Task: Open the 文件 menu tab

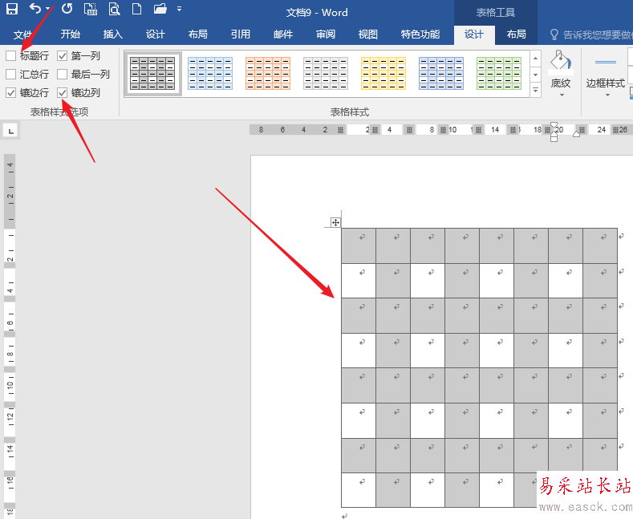Action: click(x=22, y=34)
